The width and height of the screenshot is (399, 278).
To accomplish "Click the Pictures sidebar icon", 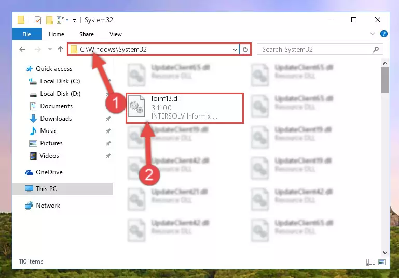I will point(33,143).
